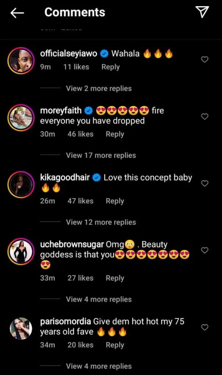This screenshot has width=222, height=375.
Task: Heart parisomordia's comment
Action: tap(205, 327)
